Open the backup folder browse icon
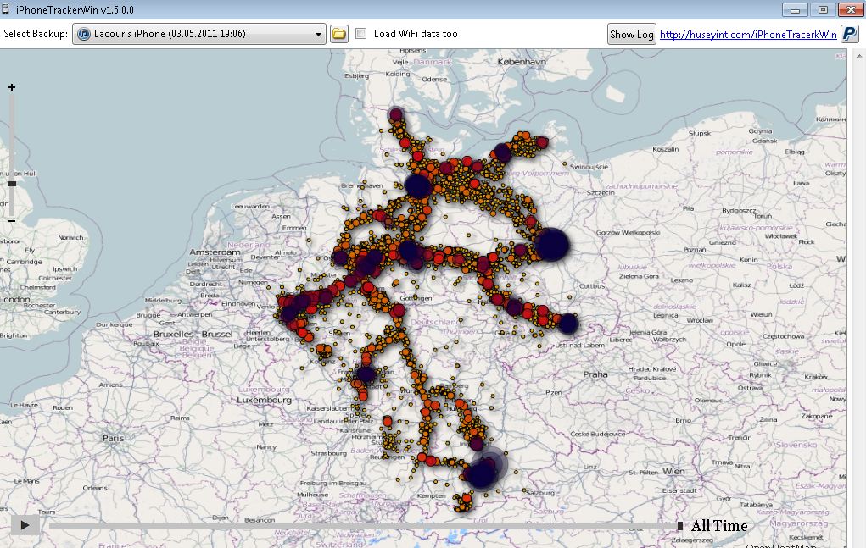Image resolution: width=866 pixels, height=548 pixels. 339,34
